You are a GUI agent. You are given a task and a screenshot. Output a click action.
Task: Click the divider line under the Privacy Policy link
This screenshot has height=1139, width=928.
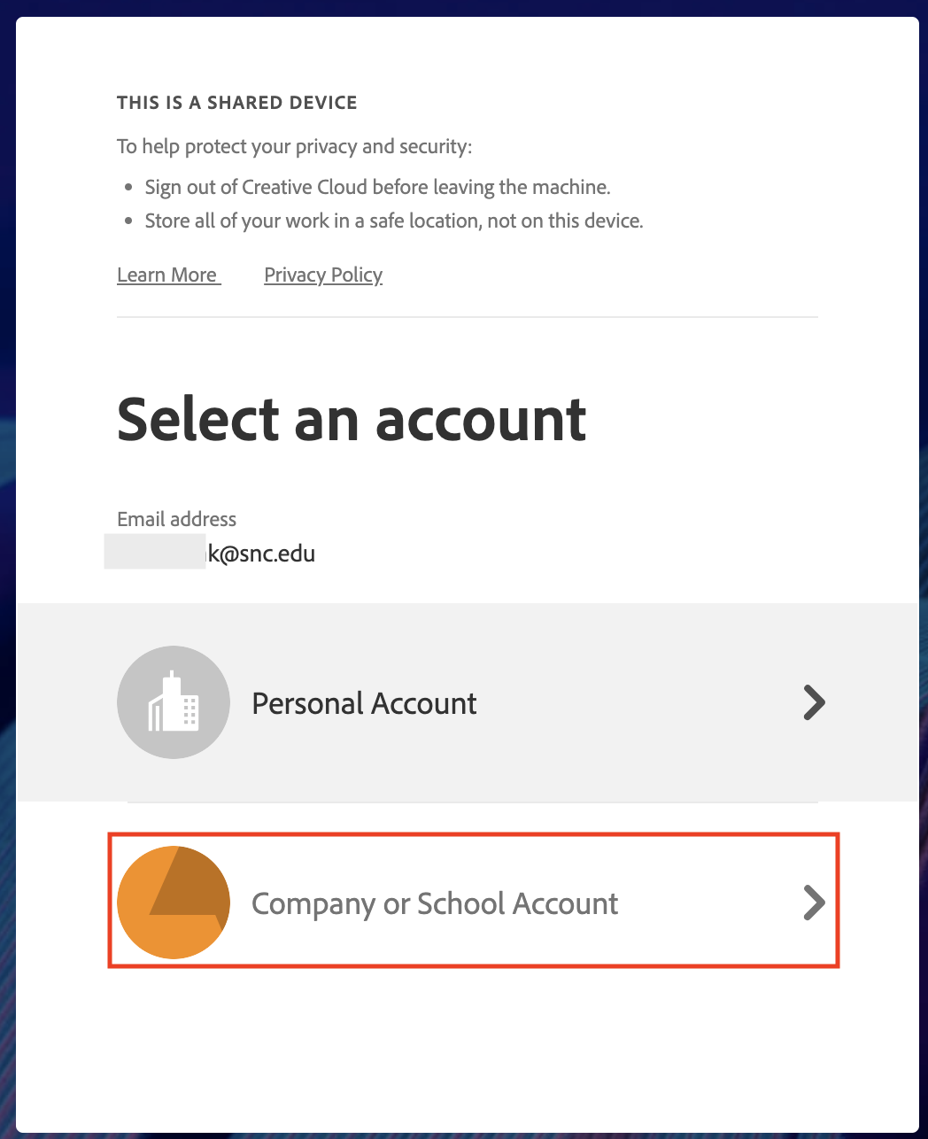467,316
